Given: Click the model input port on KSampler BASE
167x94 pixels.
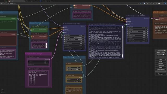Looking at the screenshot, I should point(63,26).
